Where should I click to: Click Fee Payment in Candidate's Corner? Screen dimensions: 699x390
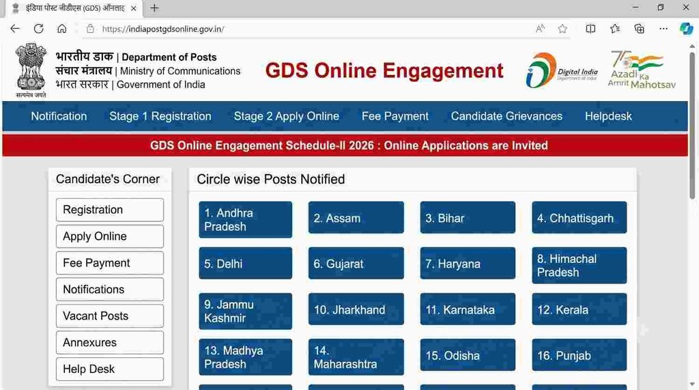coord(110,263)
